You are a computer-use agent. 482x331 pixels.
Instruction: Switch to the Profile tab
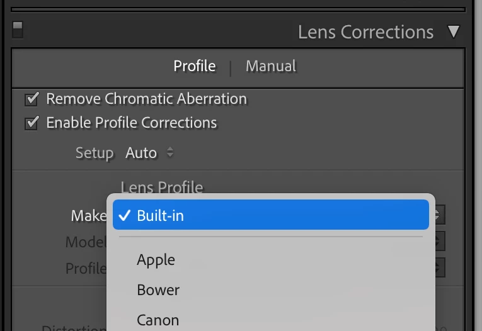(195, 66)
